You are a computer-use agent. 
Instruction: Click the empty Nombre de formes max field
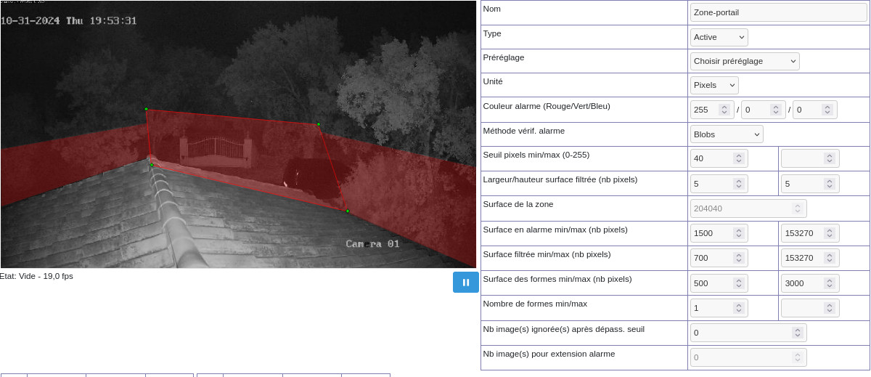pyautogui.click(x=811, y=307)
